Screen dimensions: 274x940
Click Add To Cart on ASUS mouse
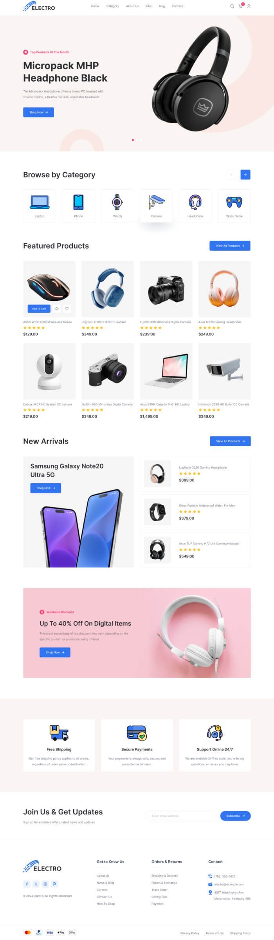[39, 308]
